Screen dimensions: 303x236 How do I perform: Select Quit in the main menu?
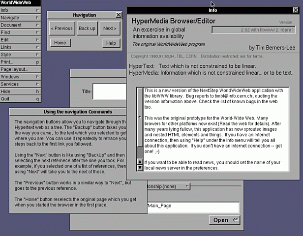pos(20,99)
